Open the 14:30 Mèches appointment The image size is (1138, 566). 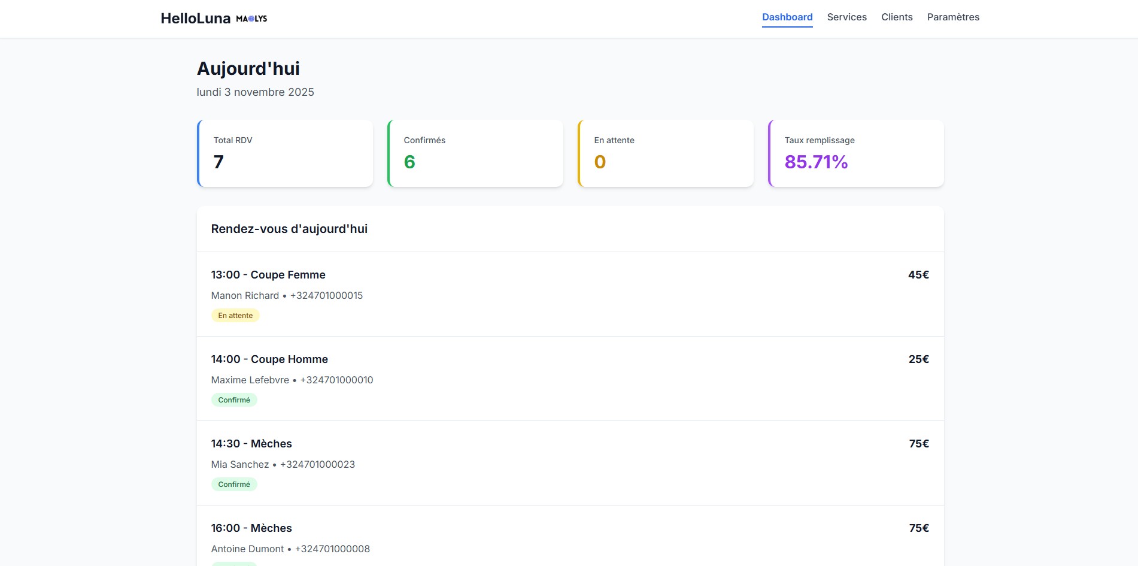[251, 444]
